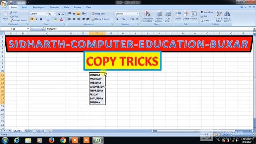Toggle Italic formatting
Image resolution: width=256 pixels, height=144 pixels.
(36, 19)
